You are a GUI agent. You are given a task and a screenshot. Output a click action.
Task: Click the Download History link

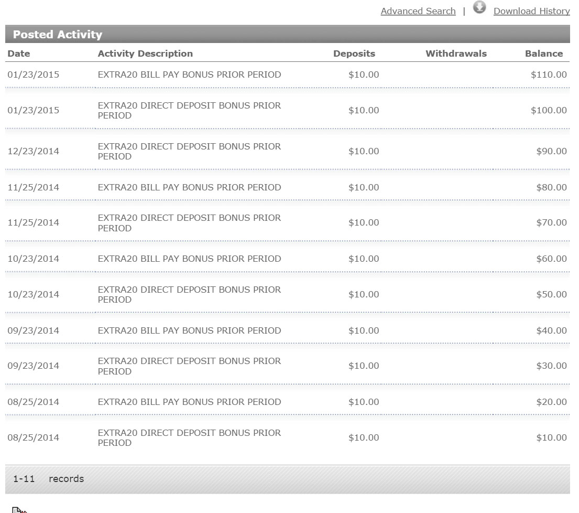[x=532, y=11]
